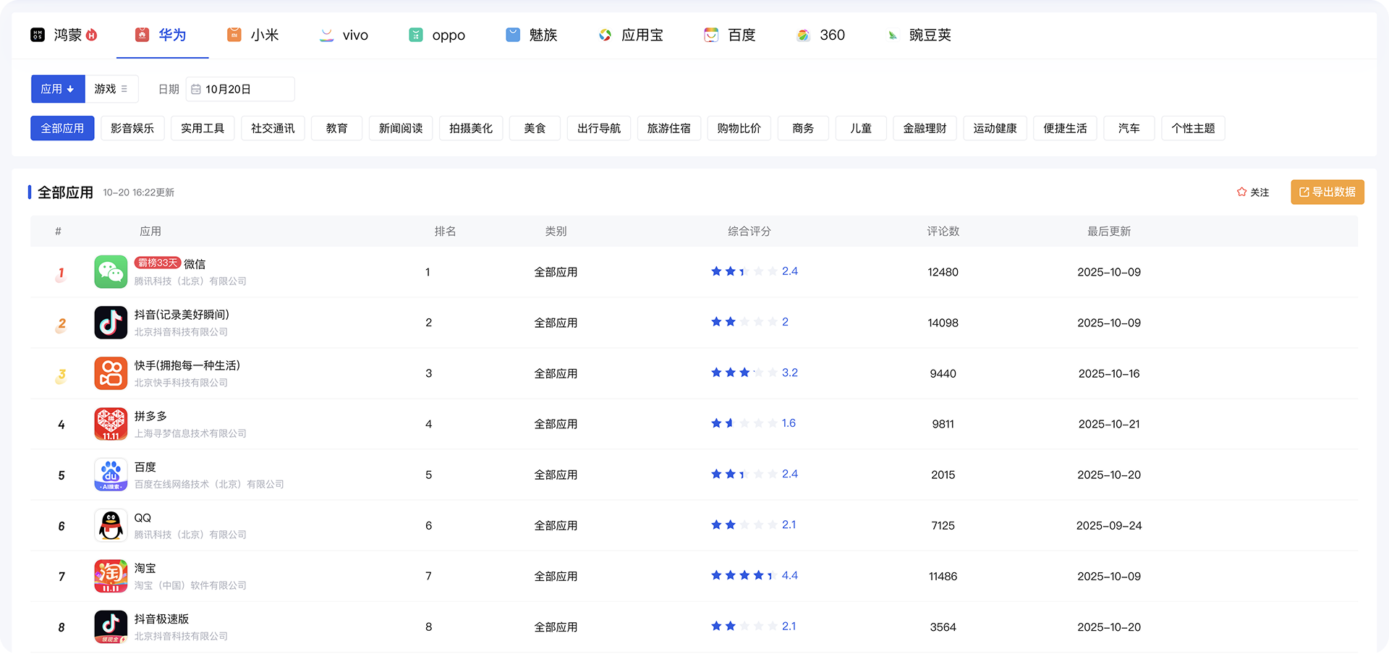Switch to the 小米 store tab

[252, 35]
